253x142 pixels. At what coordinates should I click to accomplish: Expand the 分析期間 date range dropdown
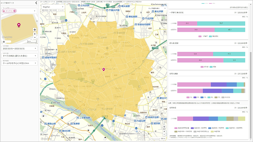point(35,49)
